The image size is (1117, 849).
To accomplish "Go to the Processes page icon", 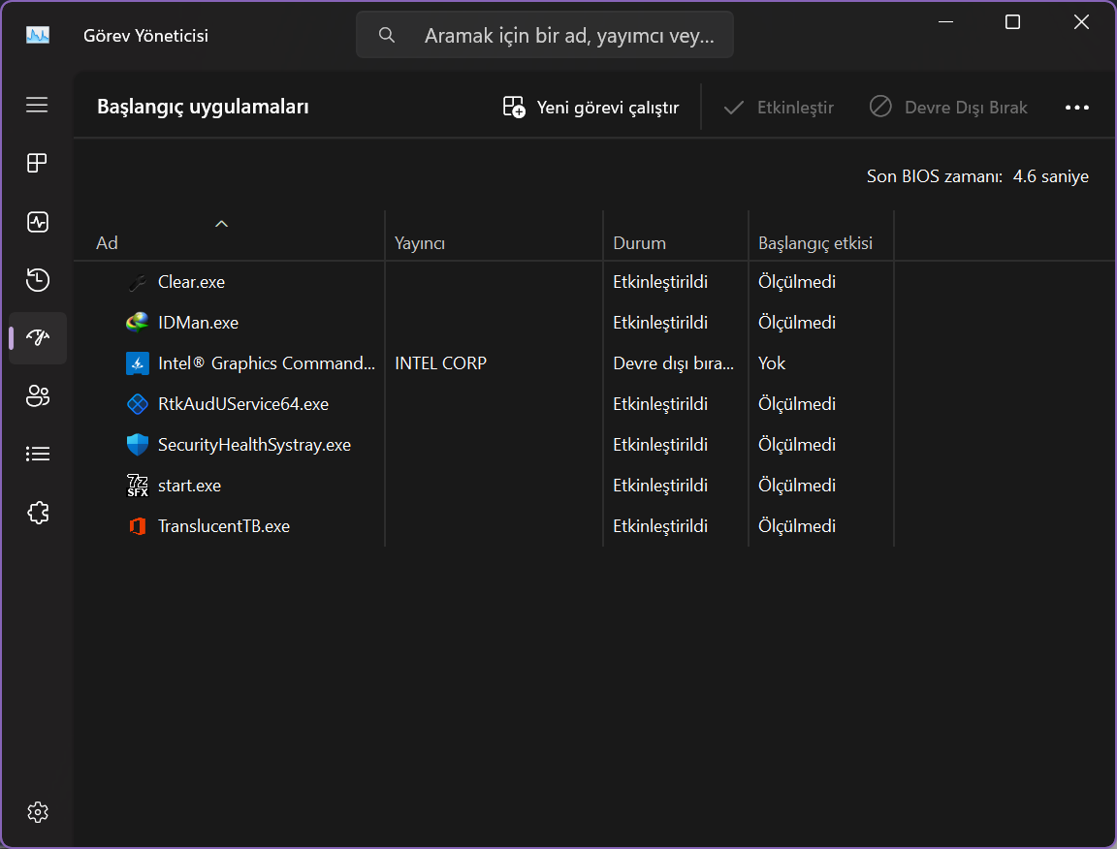I will click(x=37, y=163).
